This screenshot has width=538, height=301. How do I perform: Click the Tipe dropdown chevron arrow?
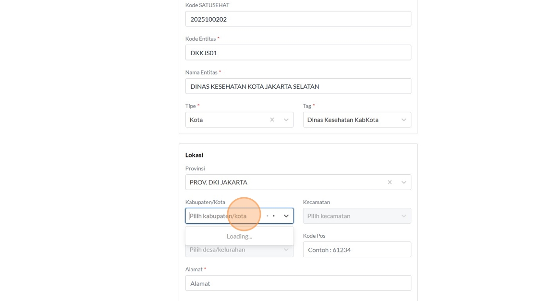286,120
